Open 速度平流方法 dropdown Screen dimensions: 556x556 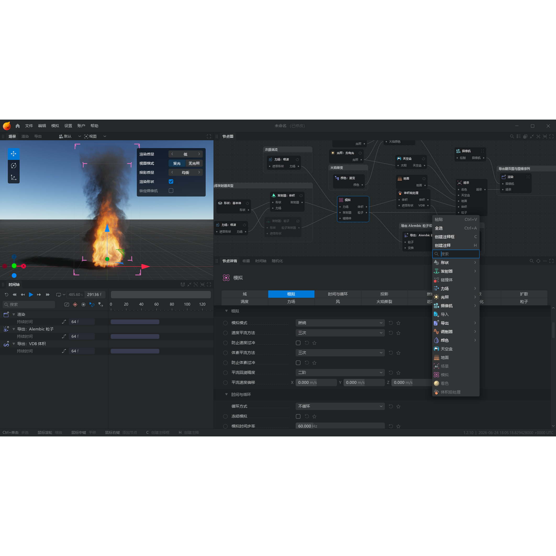point(340,333)
